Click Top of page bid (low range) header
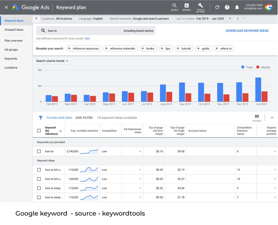 pyautogui.click(x=156, y=131)
